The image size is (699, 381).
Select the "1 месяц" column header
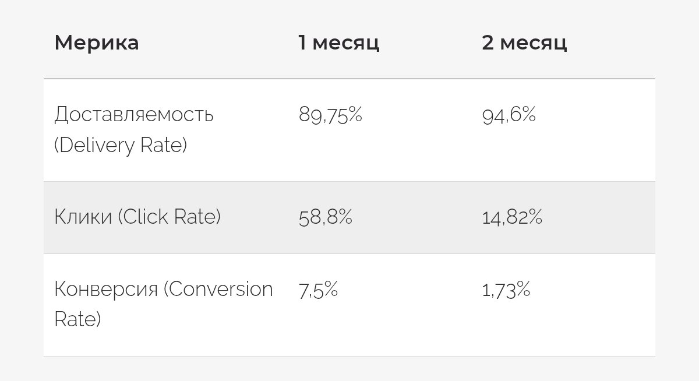pyautogui.click(x=338, y=43)
